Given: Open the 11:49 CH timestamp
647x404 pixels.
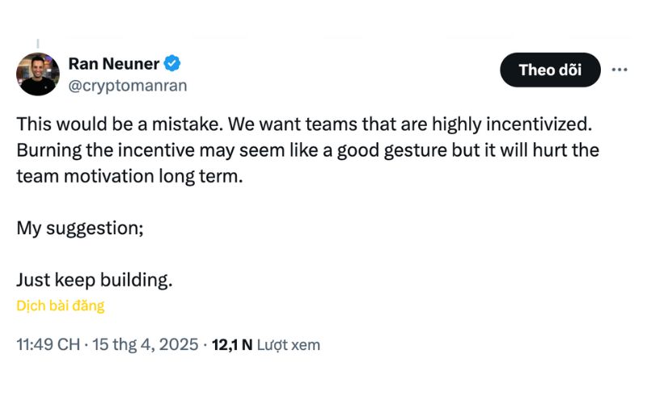Looking at the screenshot, I should (x=49, y=344).
